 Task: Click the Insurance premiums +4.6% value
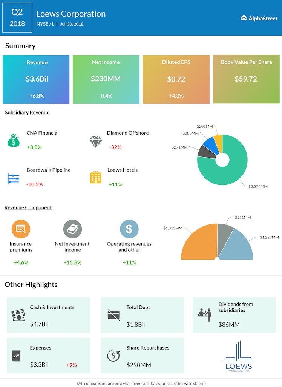coord(21,263)
